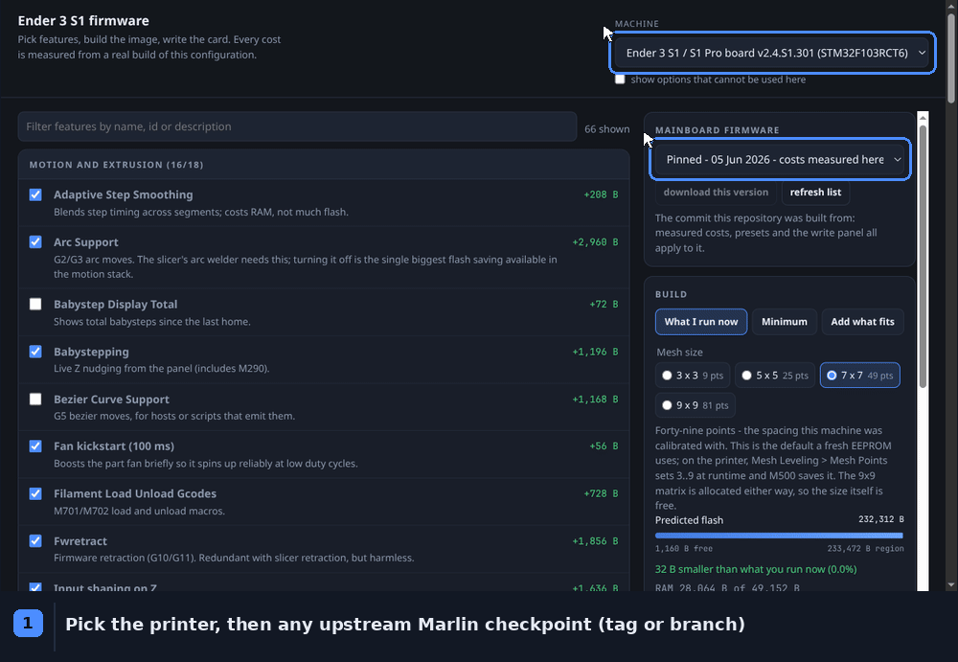Viewport: 958px width, 662px height.
Task: Click the '+728 B' Filament gcodes cost
Action: 601,493
